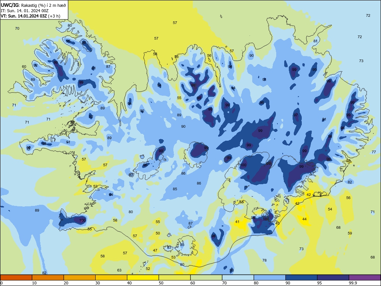Click the 0–10 dark orange legend swatch
Image resolution: width=381 pixels, height=286 pixels.
(x=16, y=278)
